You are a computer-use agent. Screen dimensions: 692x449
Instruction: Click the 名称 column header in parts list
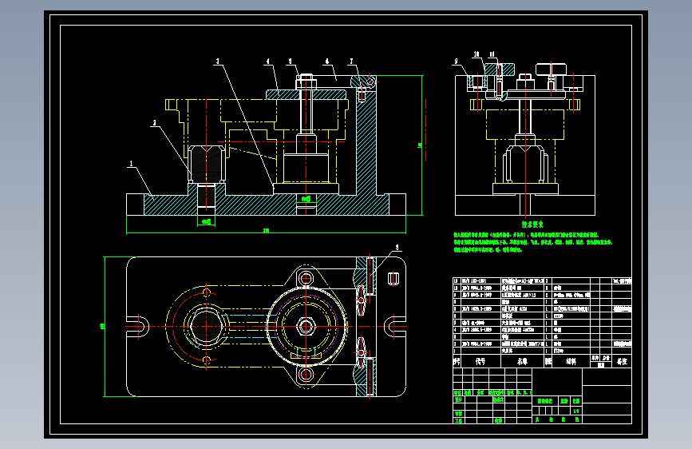[x=522, y=361]
